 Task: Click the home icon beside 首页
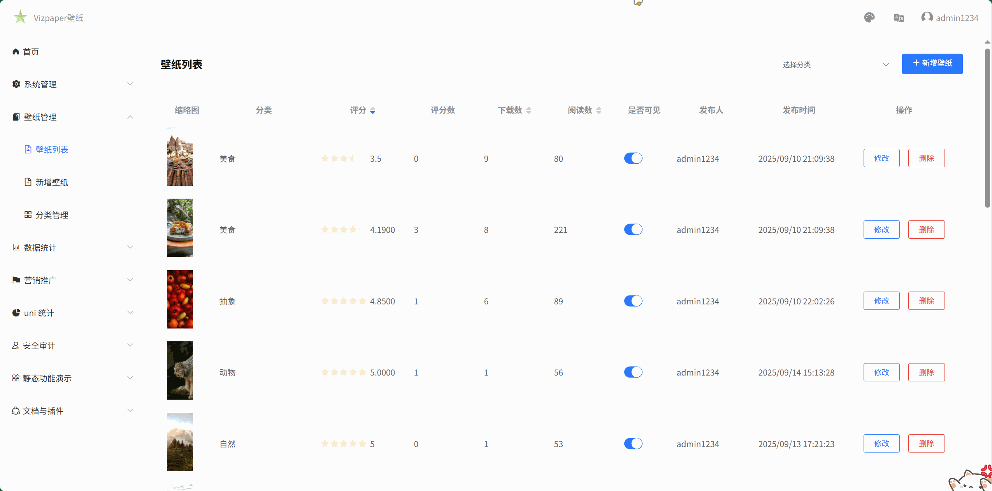[x=16, y=52]
